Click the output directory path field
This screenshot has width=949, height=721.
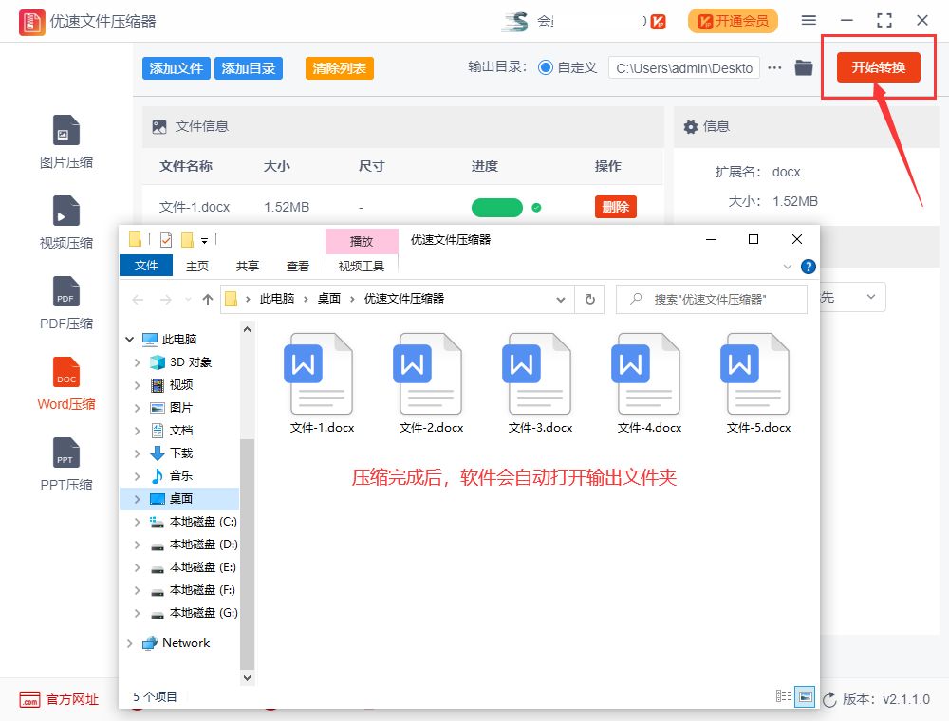pyautogui.click(x=684, y=67)
